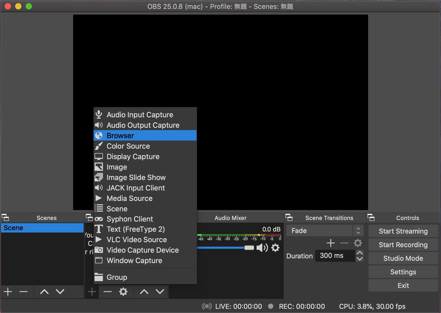Add a Syphon Client source

(145, 219)
